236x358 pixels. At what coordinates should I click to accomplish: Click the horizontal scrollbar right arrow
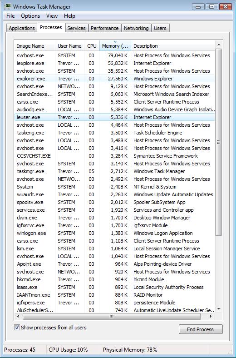211,317
